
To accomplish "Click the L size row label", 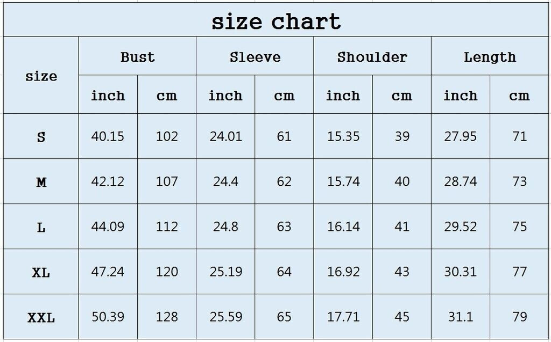I will pyautogui.click(x=41, y=227).
